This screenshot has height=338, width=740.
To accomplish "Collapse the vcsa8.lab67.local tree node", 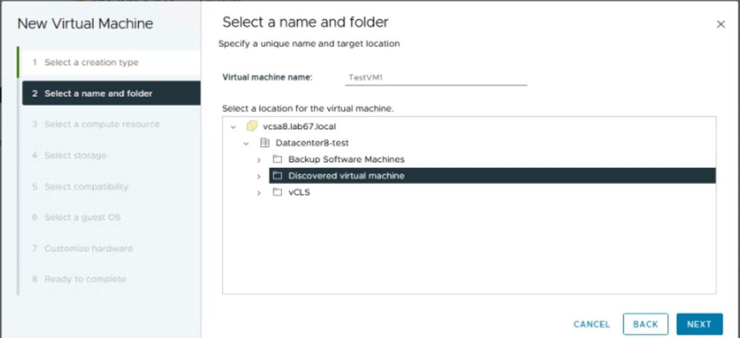I will (x=233, y=127).
